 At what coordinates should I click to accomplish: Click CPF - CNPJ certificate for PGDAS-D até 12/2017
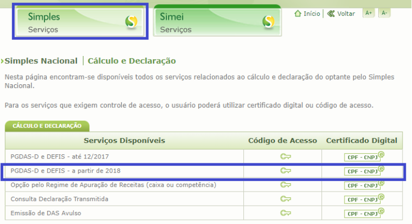364,157
